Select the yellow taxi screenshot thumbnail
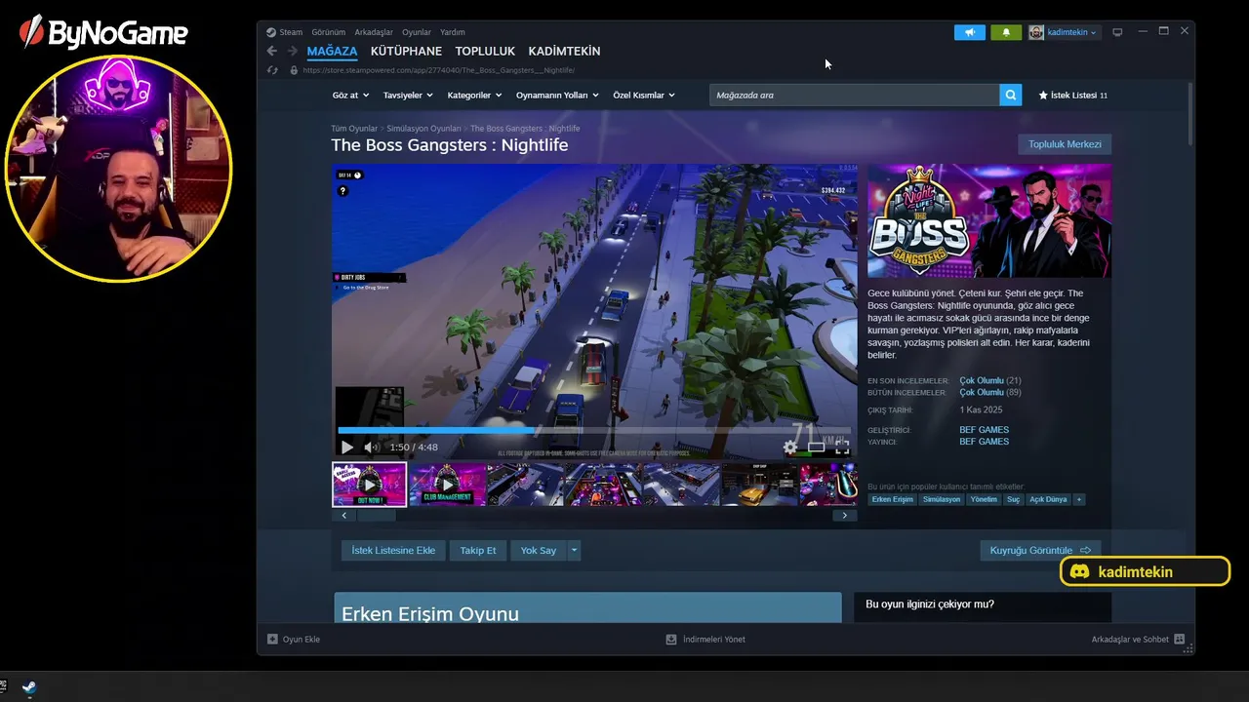1249x702 pixels. tap(759, 485)
